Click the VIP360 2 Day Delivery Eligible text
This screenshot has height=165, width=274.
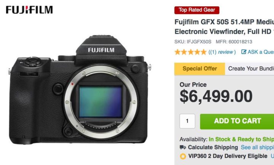point(228,156)
